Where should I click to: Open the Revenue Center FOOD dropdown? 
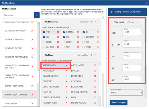pyautogui.click(x=126, y=93)
